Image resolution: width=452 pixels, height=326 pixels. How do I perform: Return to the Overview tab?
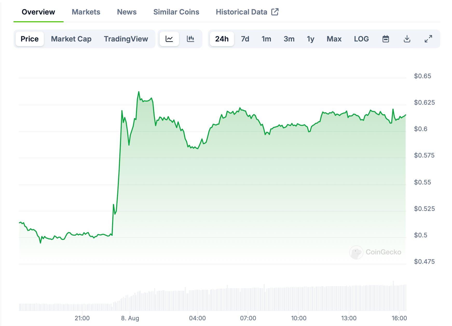[38, 12]
